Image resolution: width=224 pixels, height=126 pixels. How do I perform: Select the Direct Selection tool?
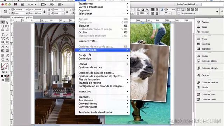coord(7,22)
